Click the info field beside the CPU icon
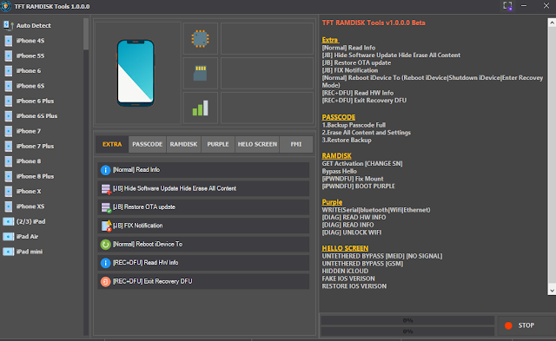This screenshot has width=556, height=341. pyautogui.click(x=267, y=38)
